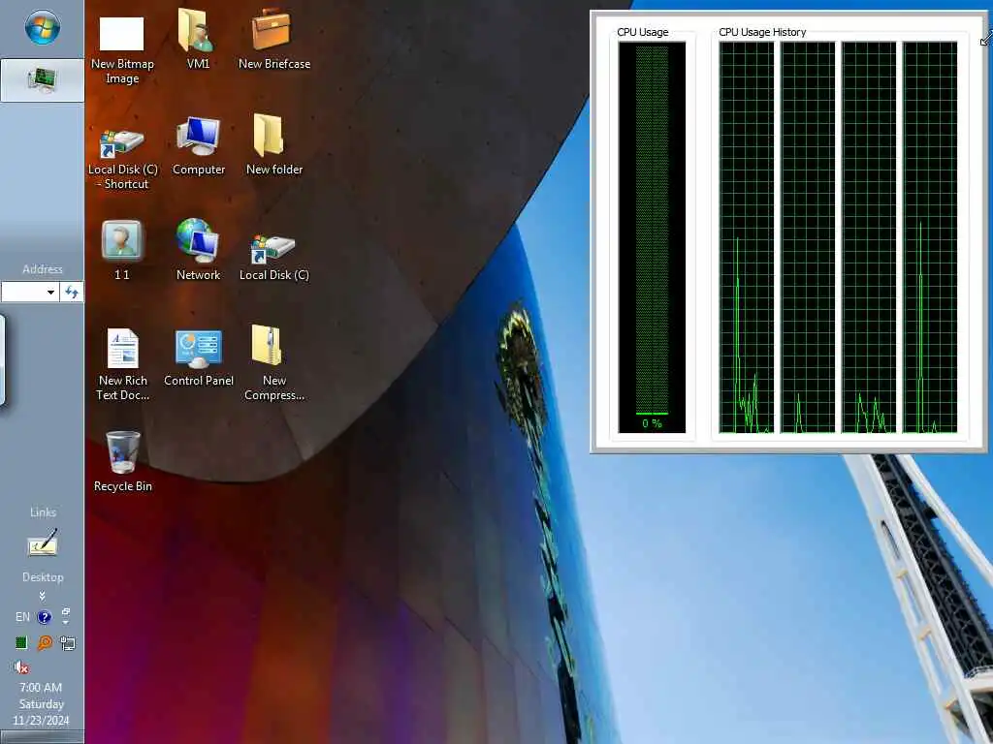The width and height of the screenshot is (993, 744).
Task: Click the EN language indicator
Action: click(x=22, y=617)
